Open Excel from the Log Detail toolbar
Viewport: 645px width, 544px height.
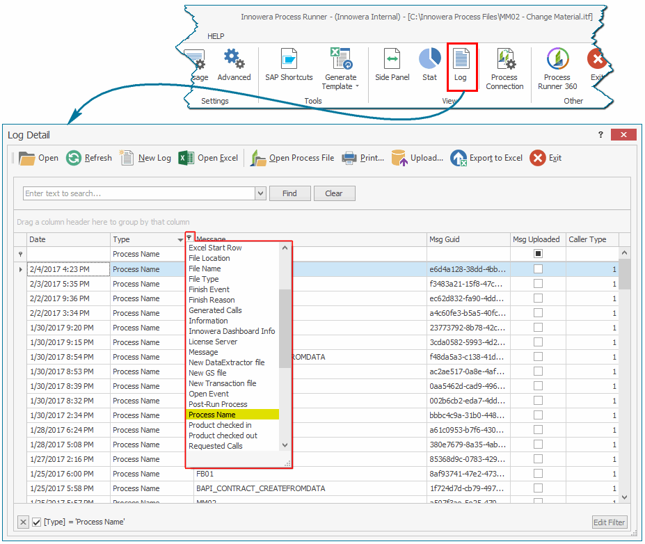(185, 158)
